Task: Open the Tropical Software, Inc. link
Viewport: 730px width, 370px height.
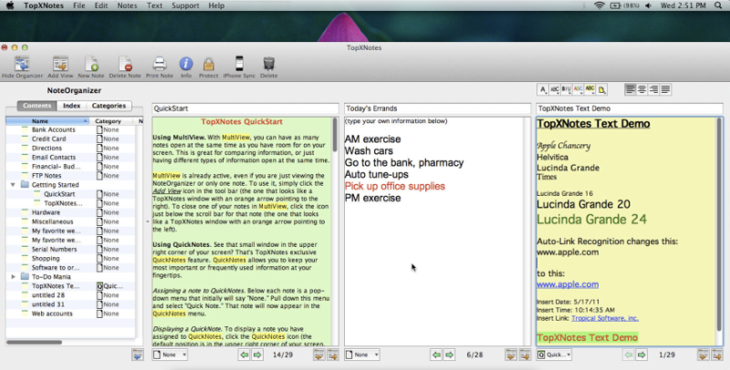Action: pos(607,318)
